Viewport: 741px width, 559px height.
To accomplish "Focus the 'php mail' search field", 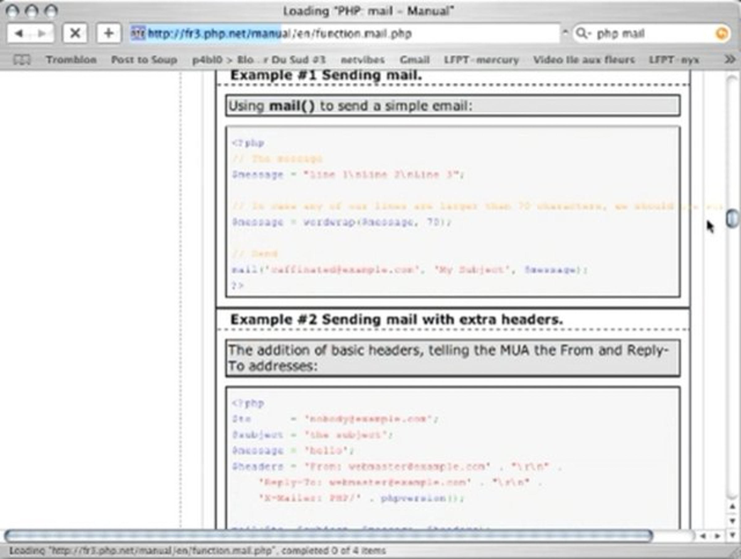I will pos(651,34).
